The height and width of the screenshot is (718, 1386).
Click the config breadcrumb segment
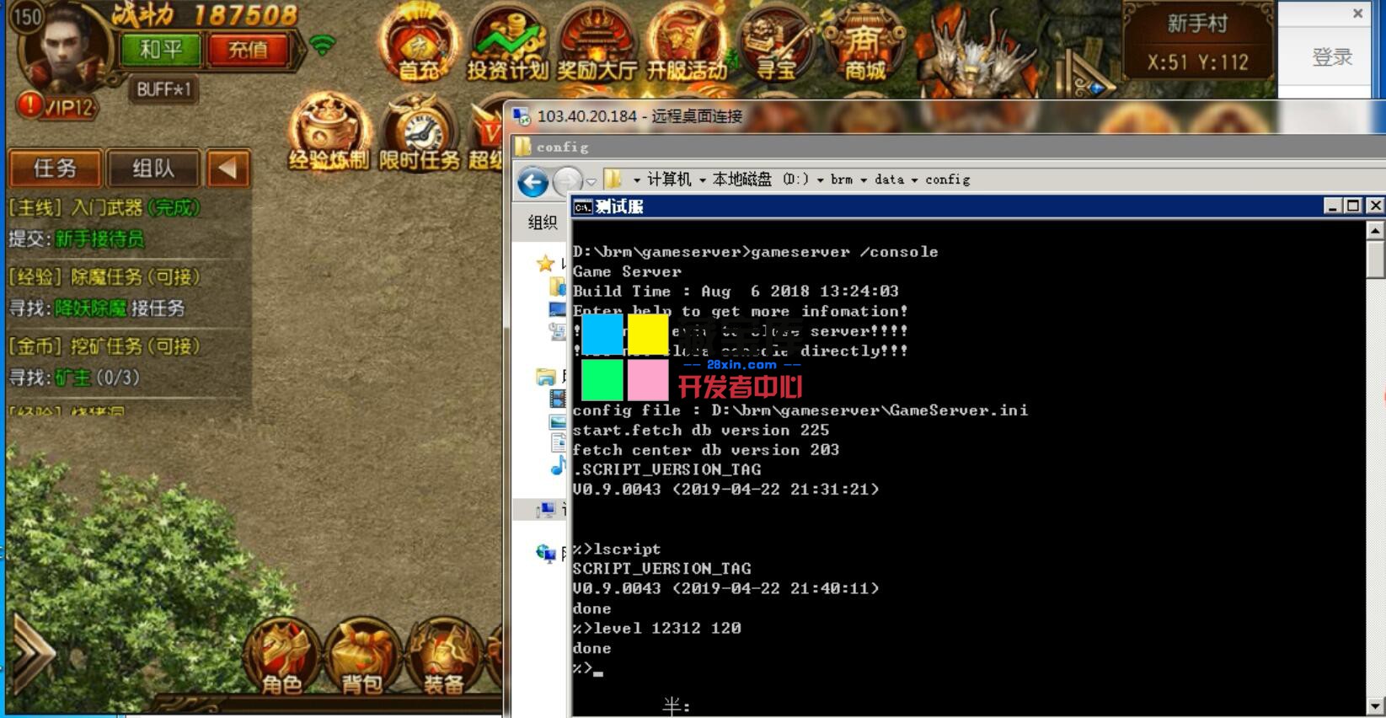[947, 179]
